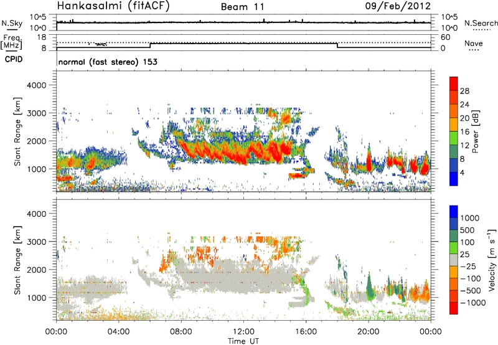Click the solid line sample under N.Sky
The width and height of the screenshot is (498, 345).
[12, 29]
